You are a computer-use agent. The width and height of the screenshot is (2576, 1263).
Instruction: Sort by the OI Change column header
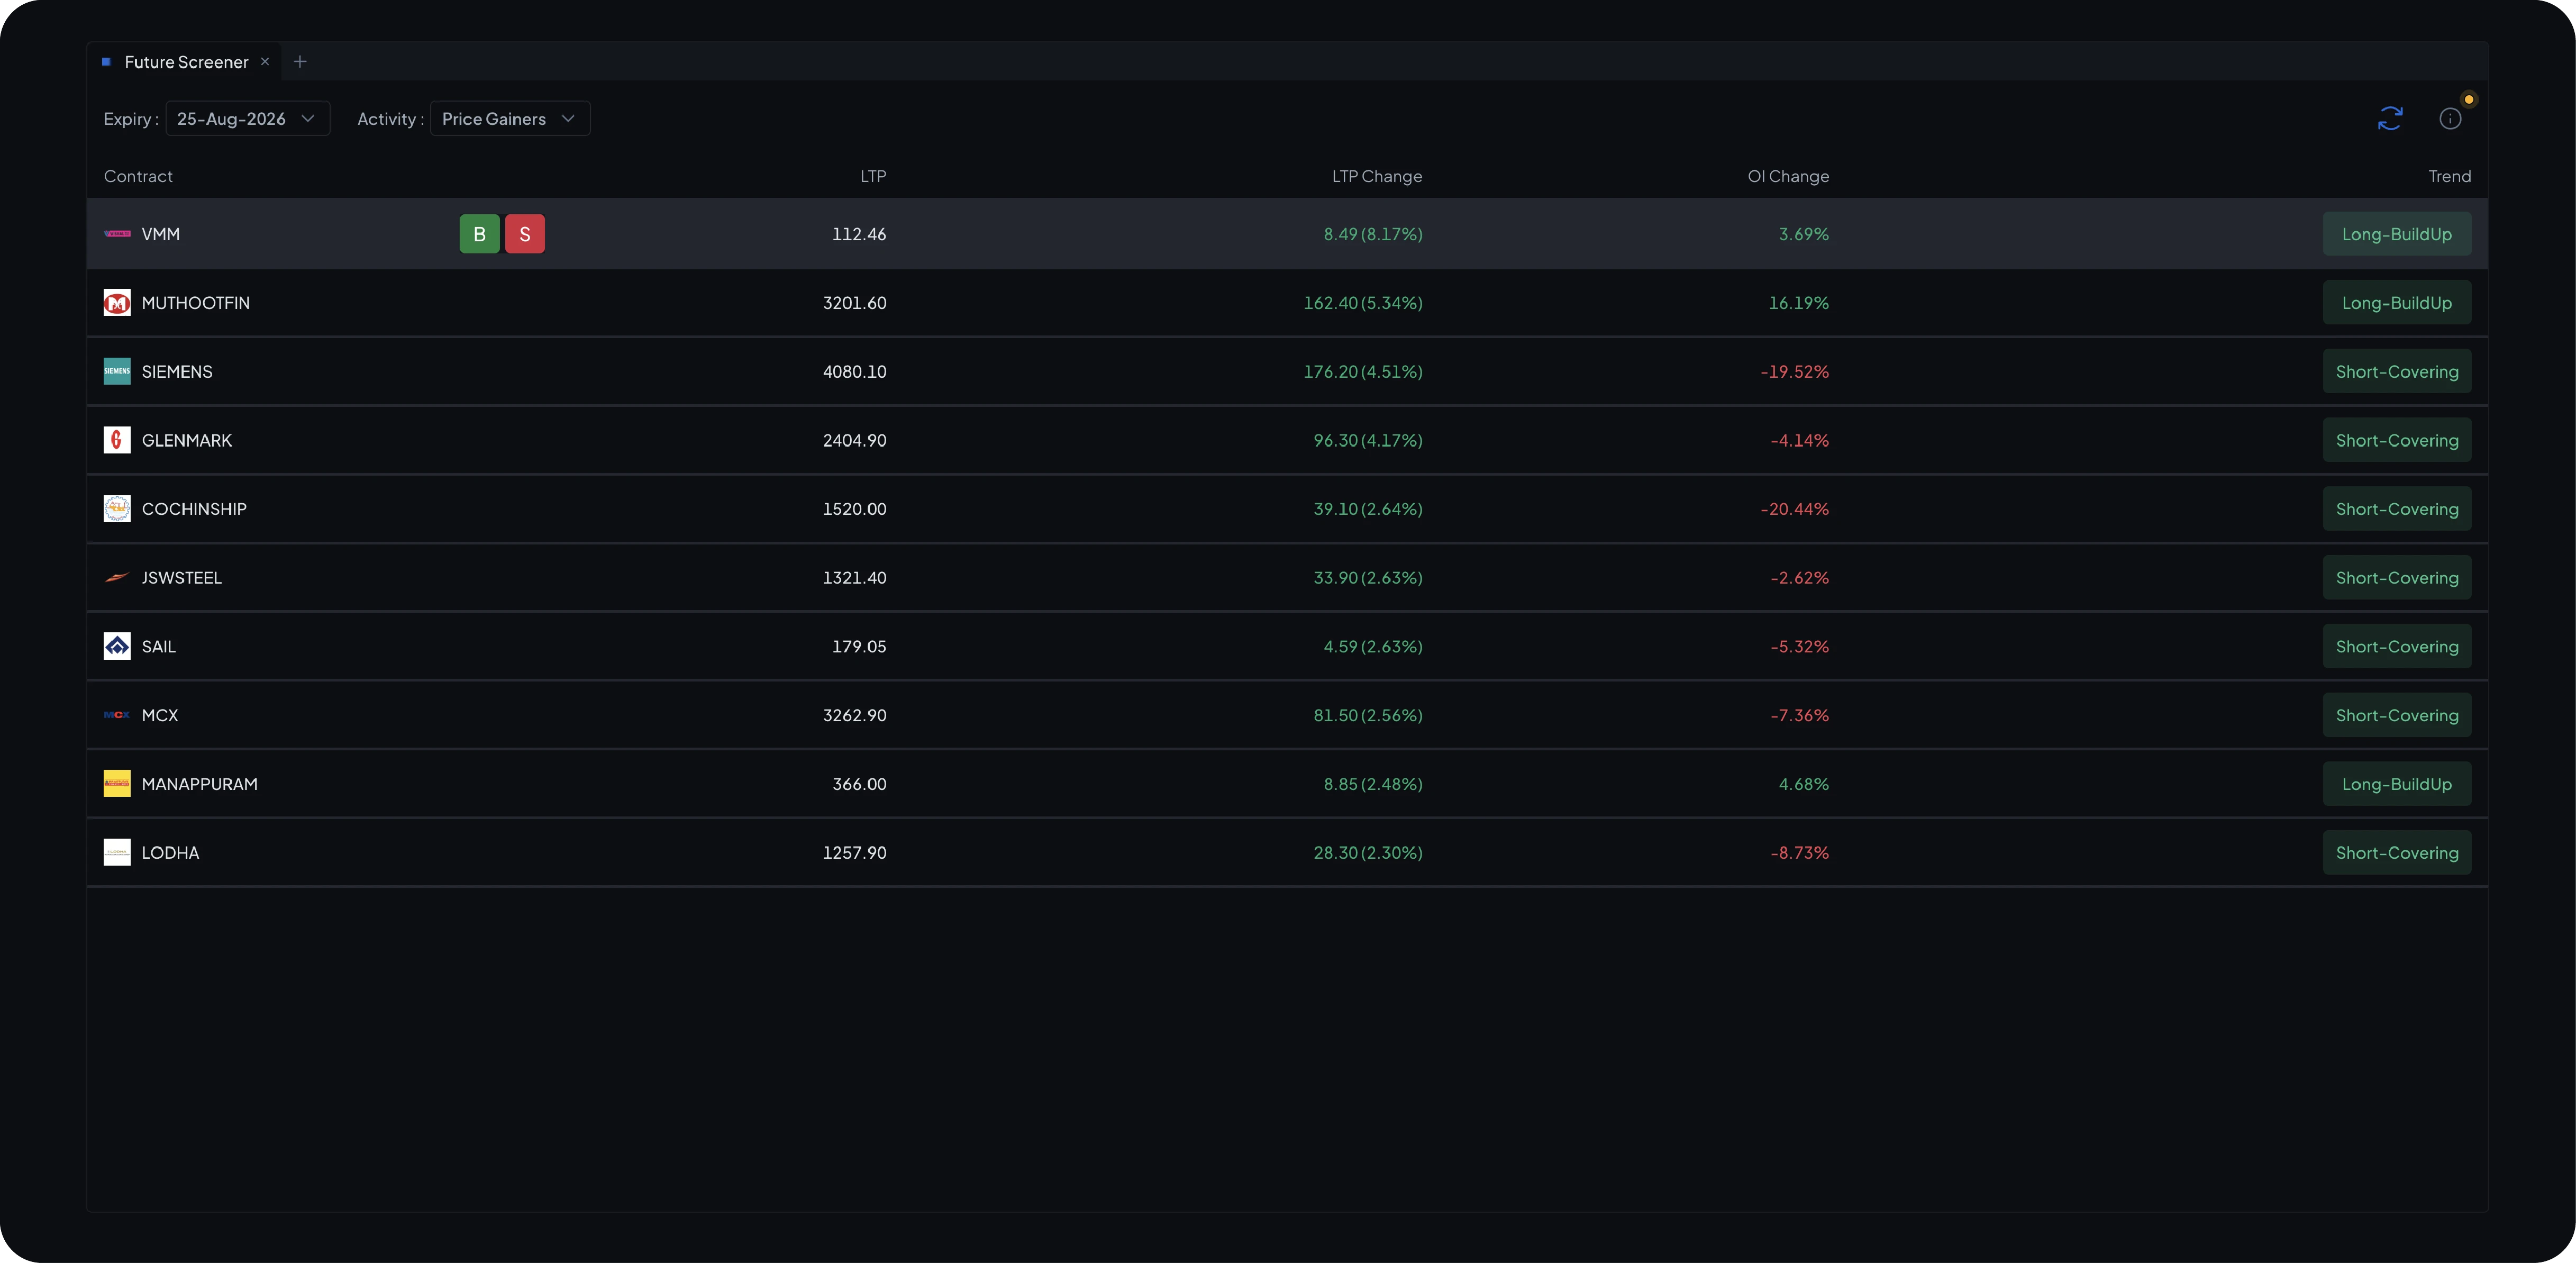click(1788, 176)
